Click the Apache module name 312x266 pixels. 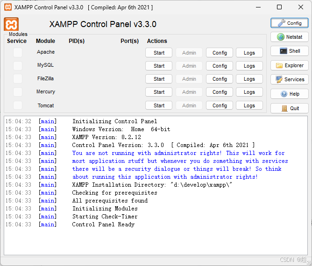click(x=46, y=52)
